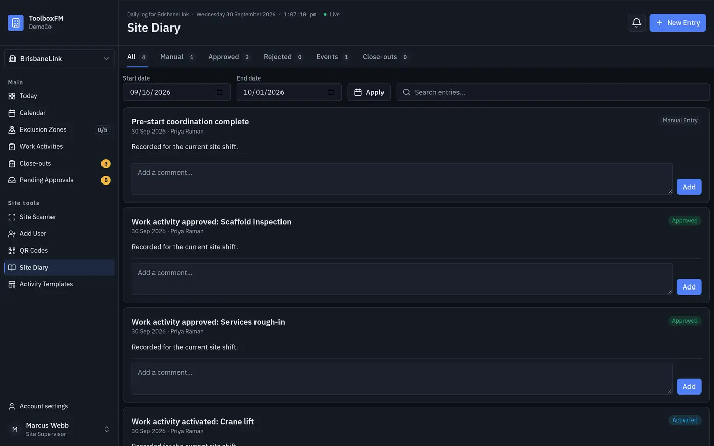The image size is (714, 446).
Task: Click the Add User icon
Action: (x=12, y=233)
